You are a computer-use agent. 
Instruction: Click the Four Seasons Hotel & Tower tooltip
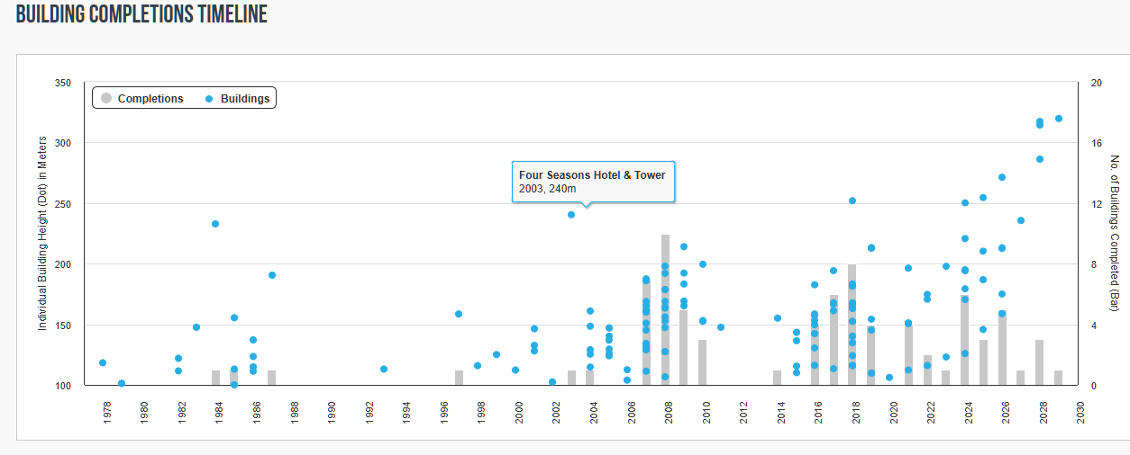tap(593, 183)
